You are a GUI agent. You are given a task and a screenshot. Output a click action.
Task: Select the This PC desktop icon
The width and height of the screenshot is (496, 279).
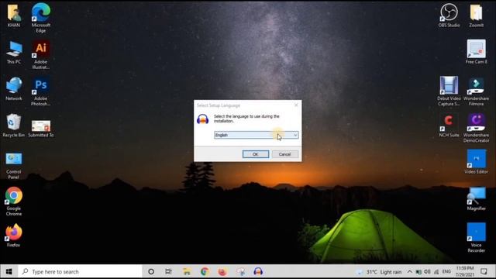click(x=14, y=52)
